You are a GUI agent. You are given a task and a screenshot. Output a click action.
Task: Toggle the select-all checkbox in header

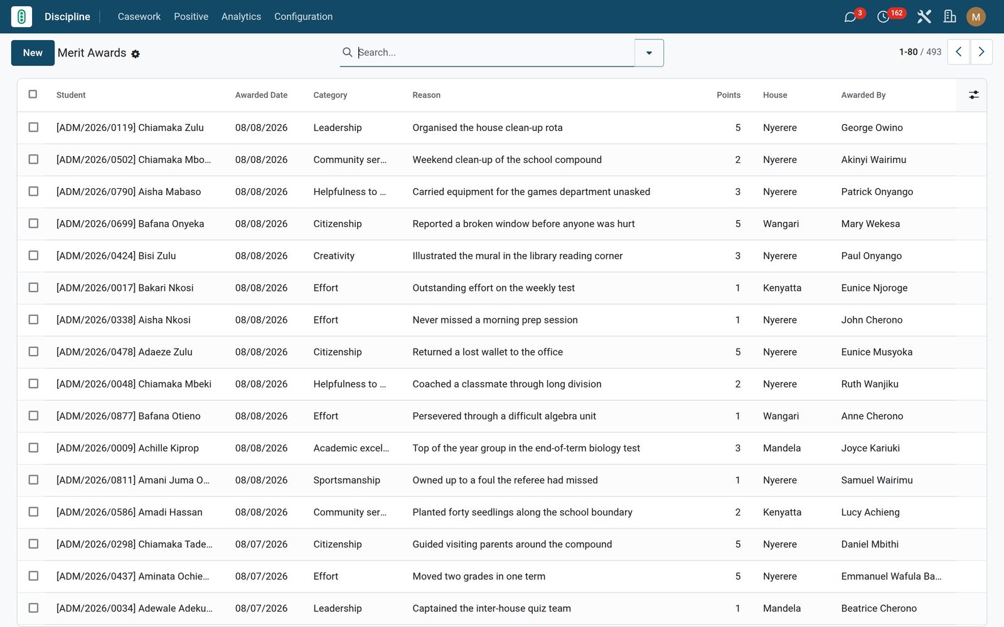click(33, 94)
